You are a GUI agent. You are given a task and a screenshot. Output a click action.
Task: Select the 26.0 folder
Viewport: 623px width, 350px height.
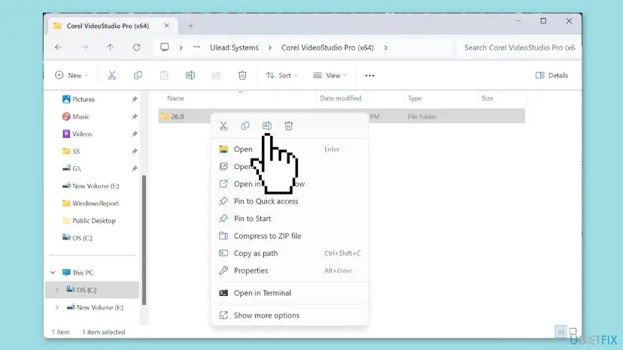[x=342, y=116]
